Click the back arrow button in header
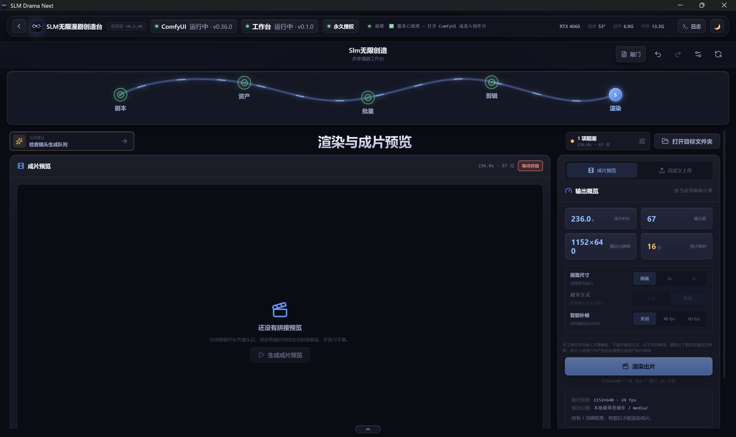The height and width of the screenshot is (437, 736). coord(19,26)
